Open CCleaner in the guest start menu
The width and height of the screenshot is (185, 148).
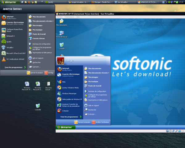tap(65, 110)
